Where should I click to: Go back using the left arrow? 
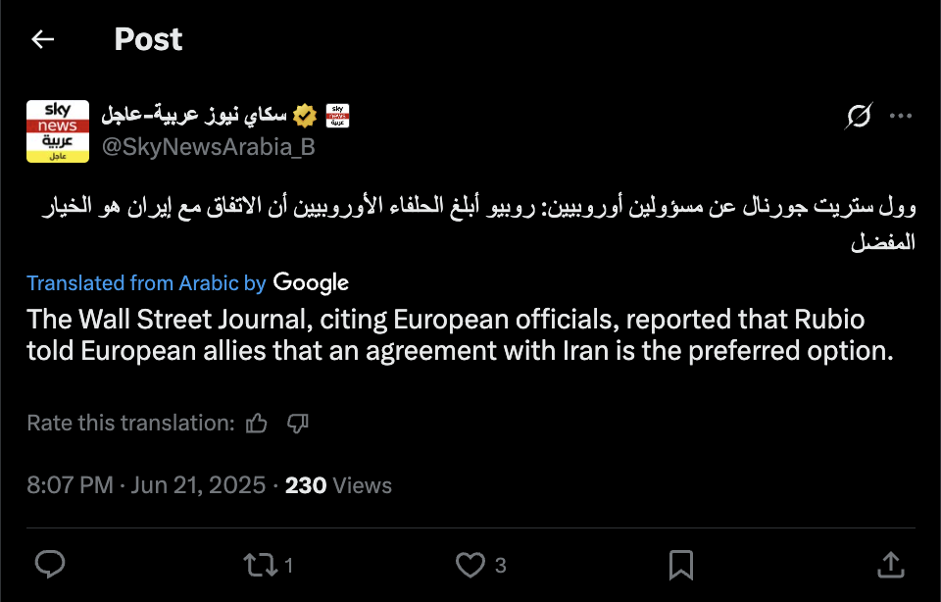(42, 39)
